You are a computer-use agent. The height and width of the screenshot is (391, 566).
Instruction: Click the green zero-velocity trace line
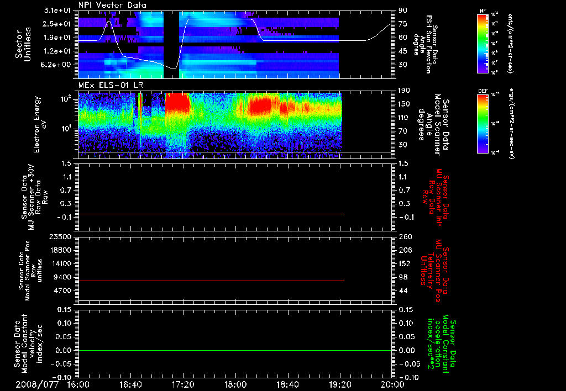[235, 350]
